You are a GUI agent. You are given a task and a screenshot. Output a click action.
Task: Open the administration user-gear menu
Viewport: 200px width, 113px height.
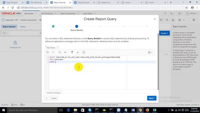click(x=172, y=13)
